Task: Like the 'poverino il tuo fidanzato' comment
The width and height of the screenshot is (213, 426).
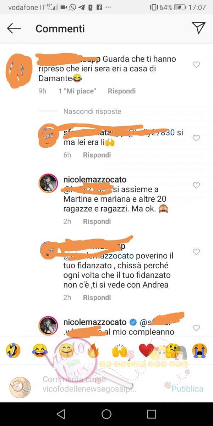Action: [196, 252]
